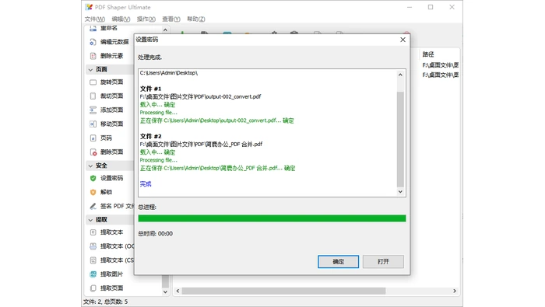Screen dimensions: 545x307
Task: Click file list horizontal scroll right arrow
Action: tap(454, 291)
